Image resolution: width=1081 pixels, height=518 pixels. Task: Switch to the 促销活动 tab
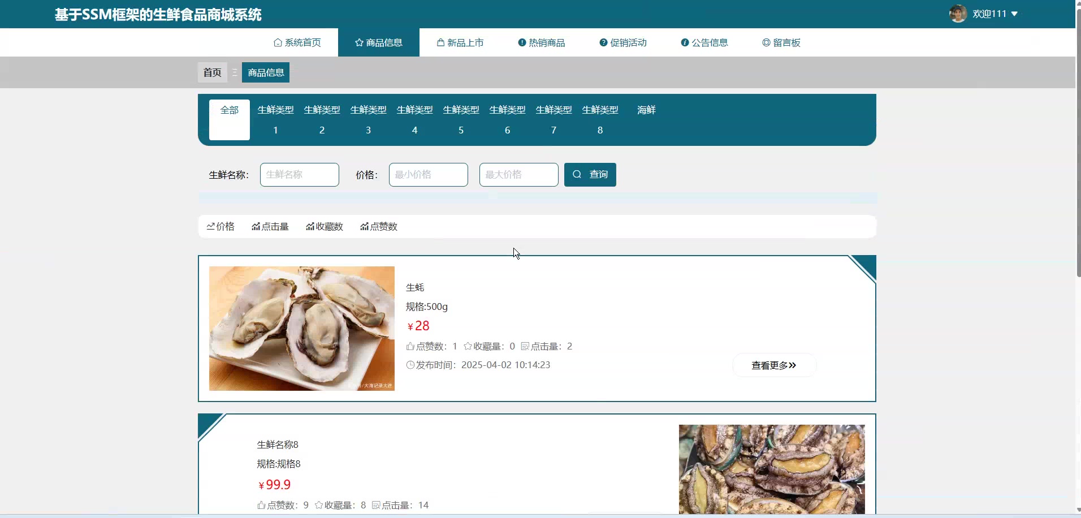(x=623, y=42)
